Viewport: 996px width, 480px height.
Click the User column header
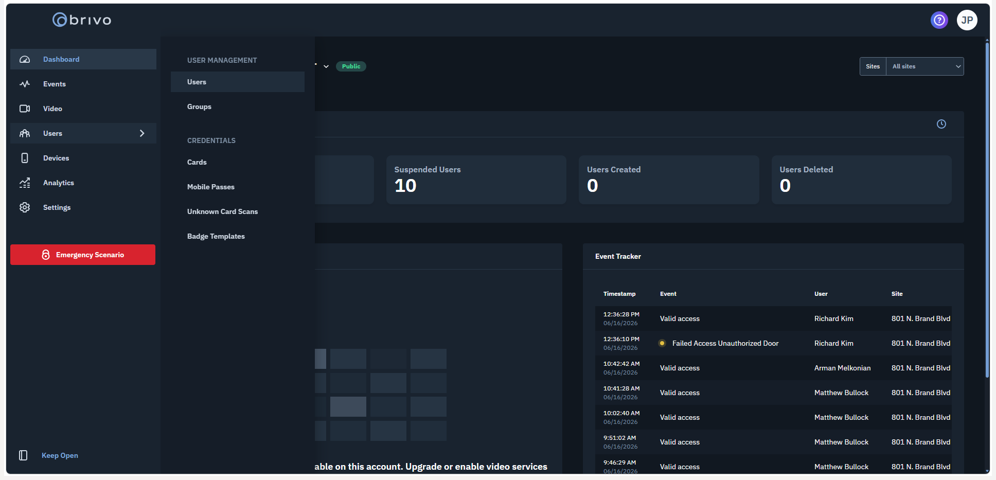pos(821,294)
